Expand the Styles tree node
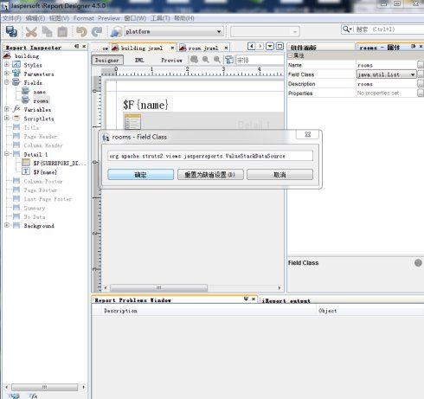The width and height of the screenshot is (424, 399). pos(7,65)
